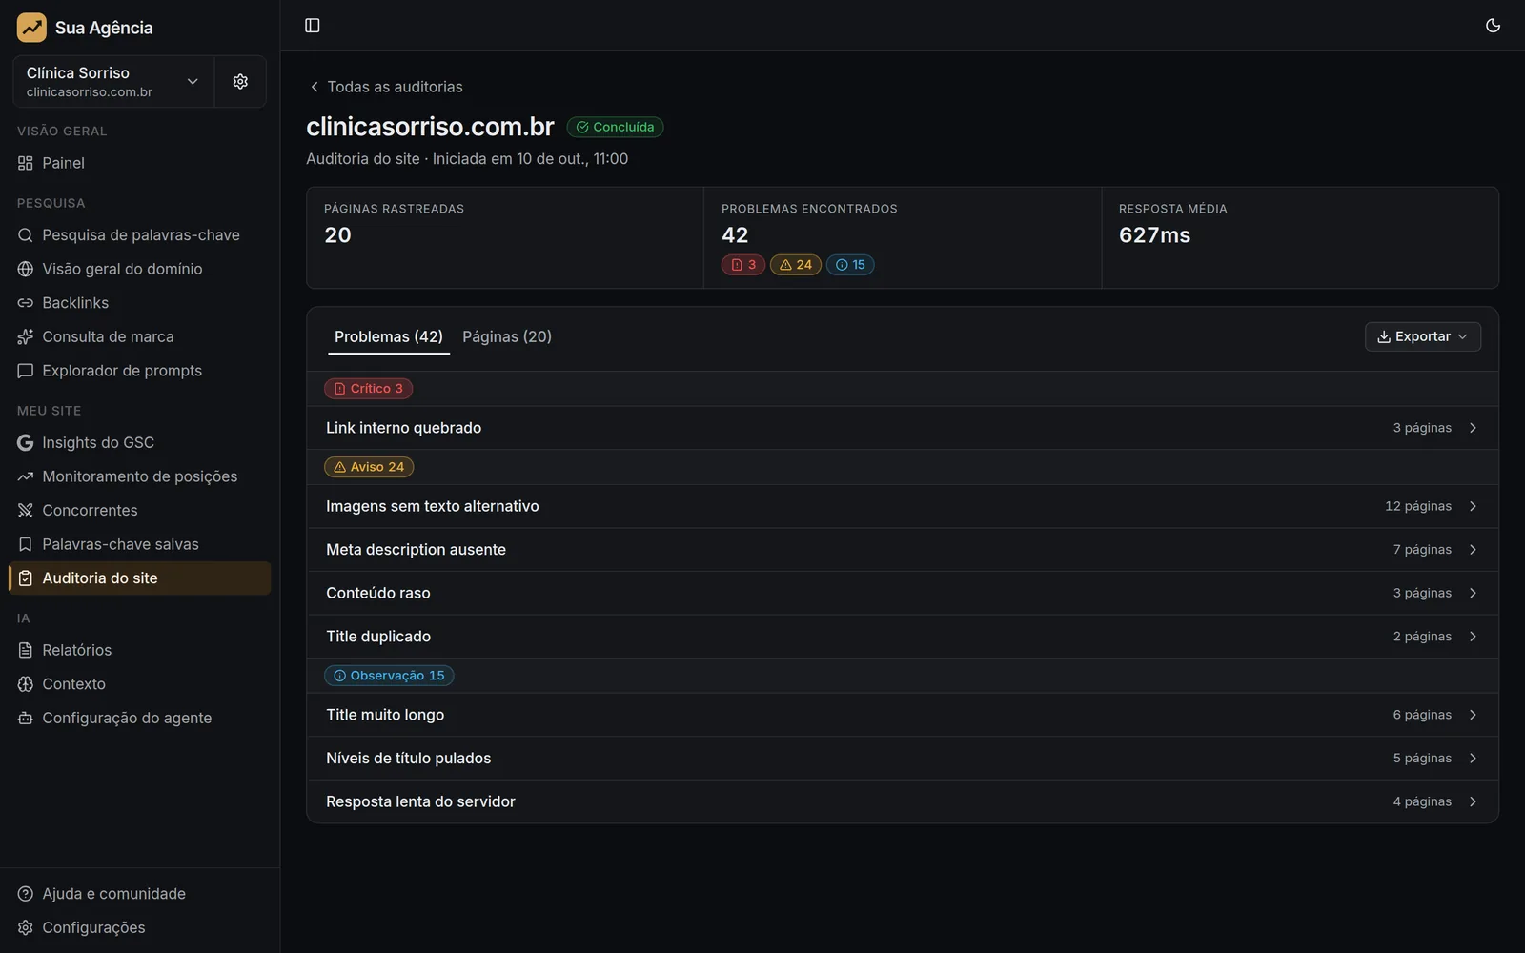Viewport: 1525px width, 953px height.
Task: Open Consulta de marca sparkle icon
Action: [x=26, y=337]
